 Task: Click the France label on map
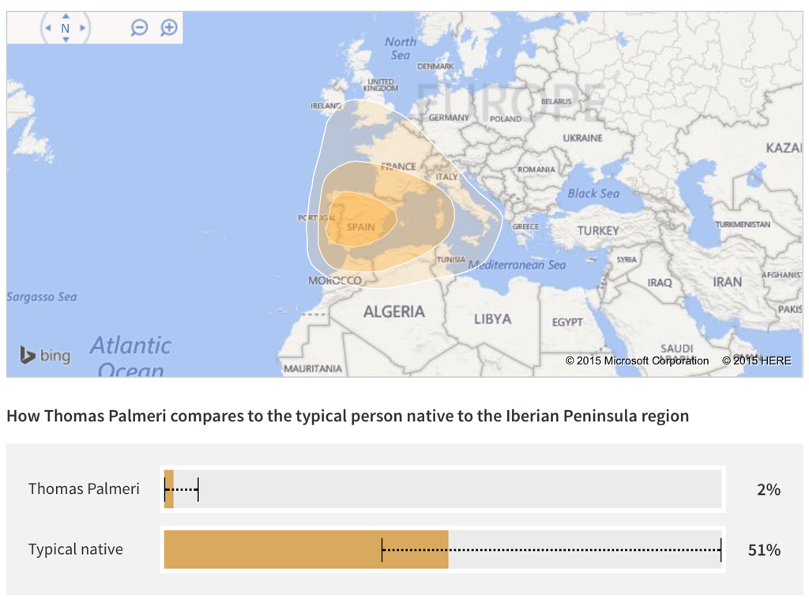click(398, 166)
